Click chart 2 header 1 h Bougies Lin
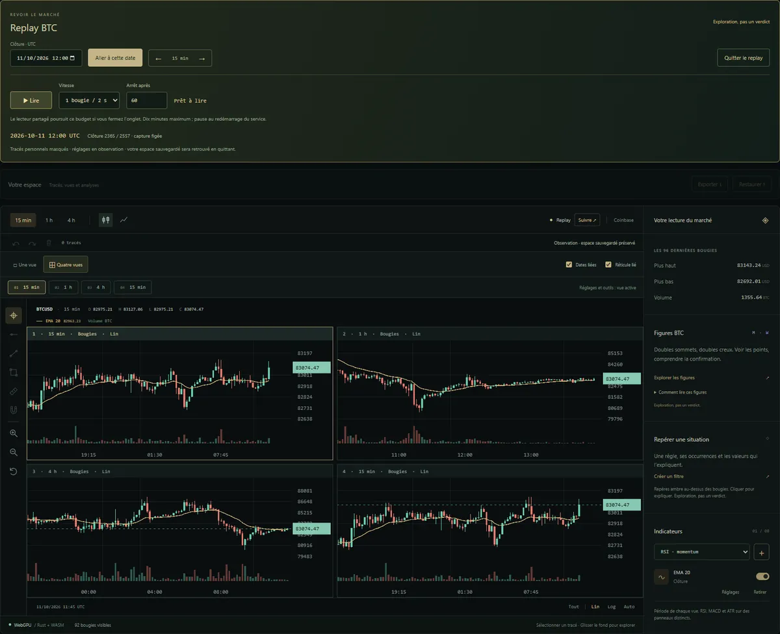 tap(490, 334)
